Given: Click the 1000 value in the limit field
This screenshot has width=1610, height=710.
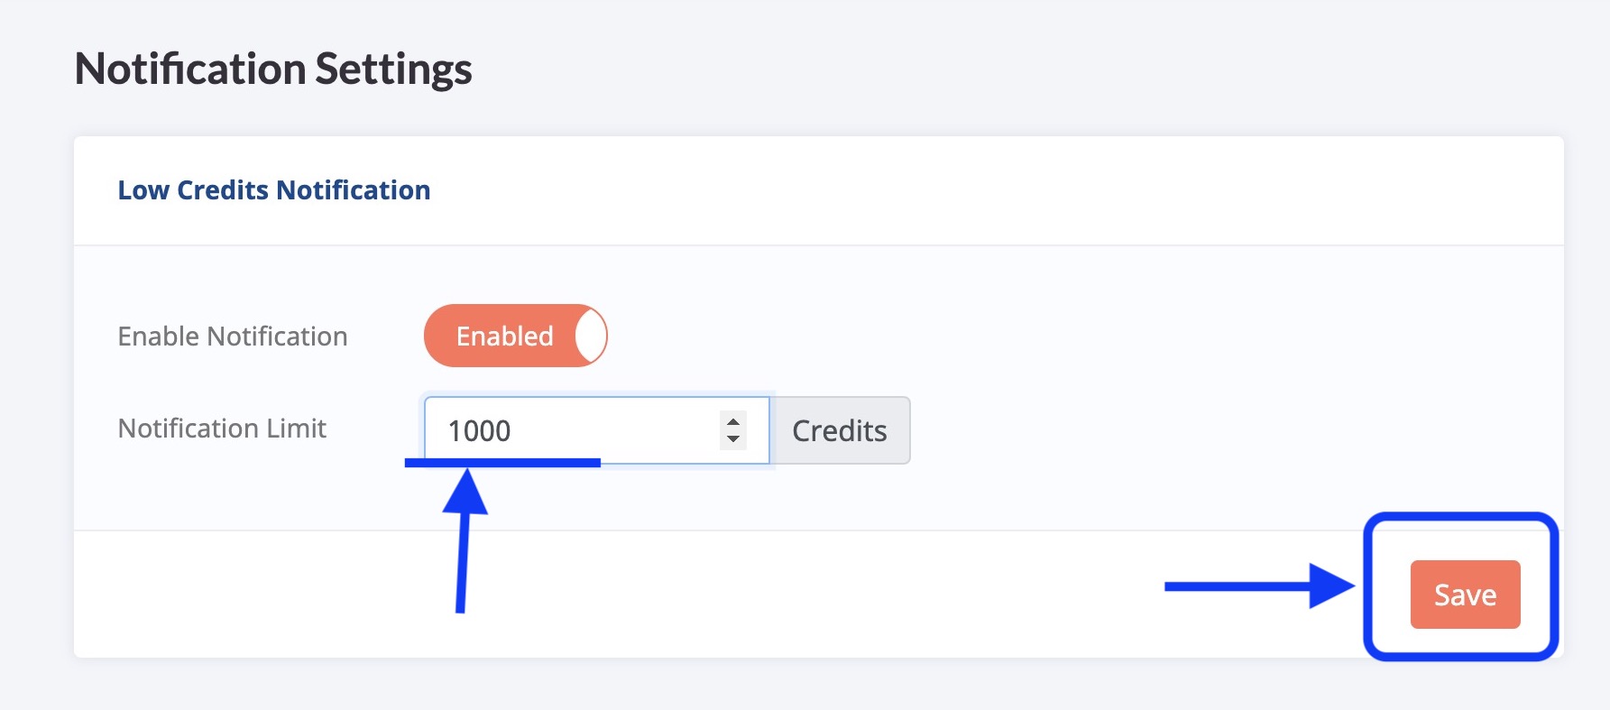Looking at the screenshot, I should pos(479,431).
